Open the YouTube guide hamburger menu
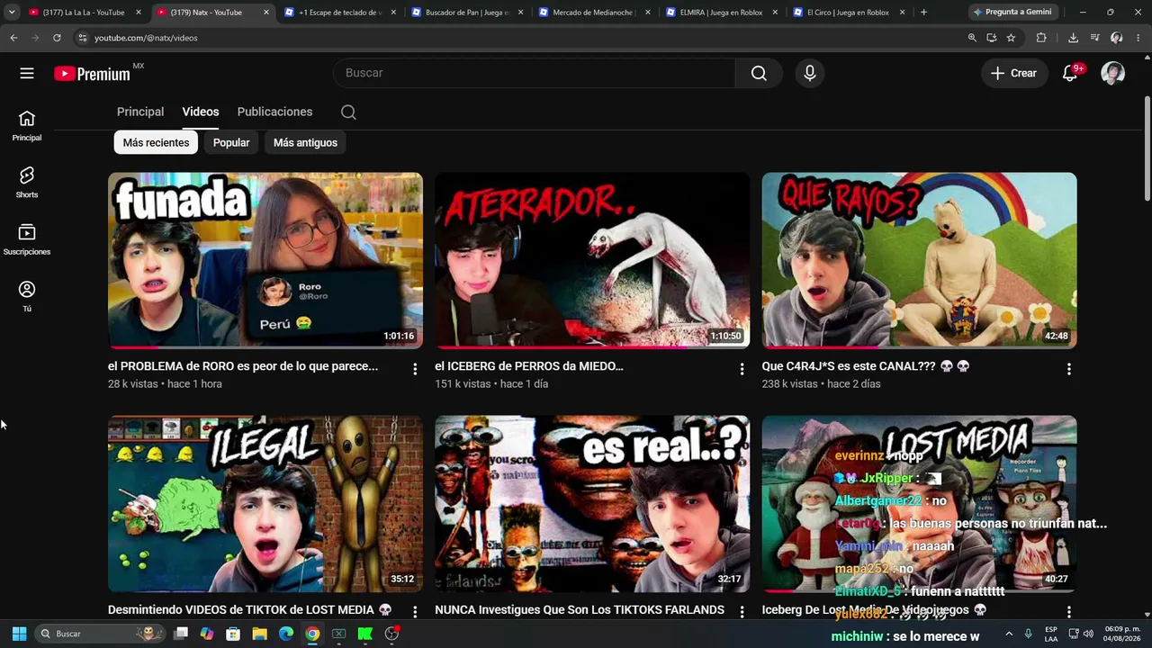Screen dimensions: 1152x648 tap(27, 73)
